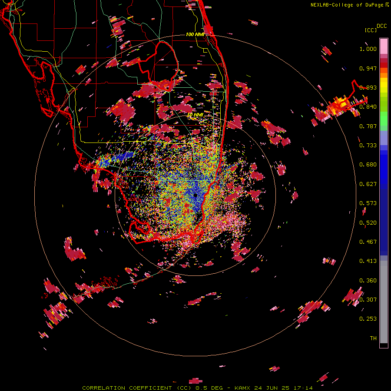Select the 0.733 scale value
This screenshot has width=391, height=391.
(x=368, y=146)
